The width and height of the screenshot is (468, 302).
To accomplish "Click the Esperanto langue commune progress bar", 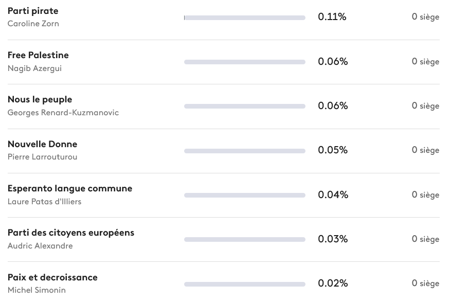I will click(x=244, y=196).
